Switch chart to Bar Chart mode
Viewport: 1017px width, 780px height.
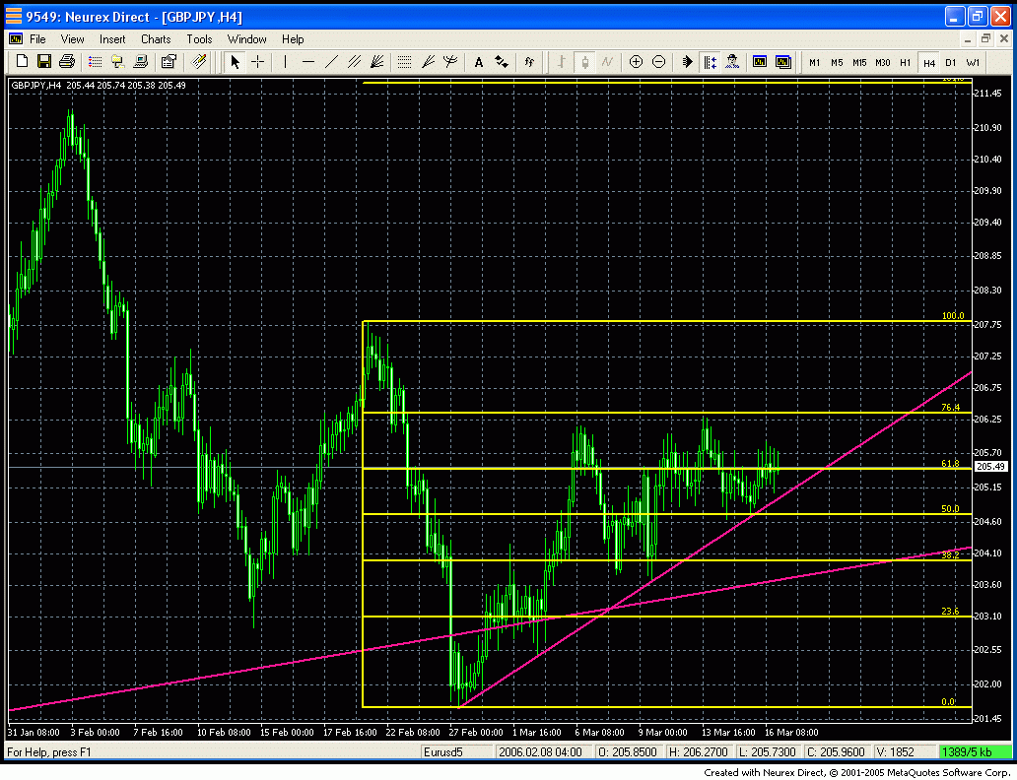coord(562,62)
